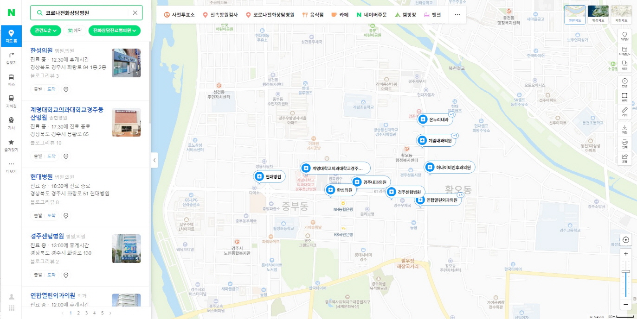The width and height of the screenshot is (637, 319).
Task: Open 계명대학교의과대학교경주동산병원 listing title
Action: pos(67,114)
